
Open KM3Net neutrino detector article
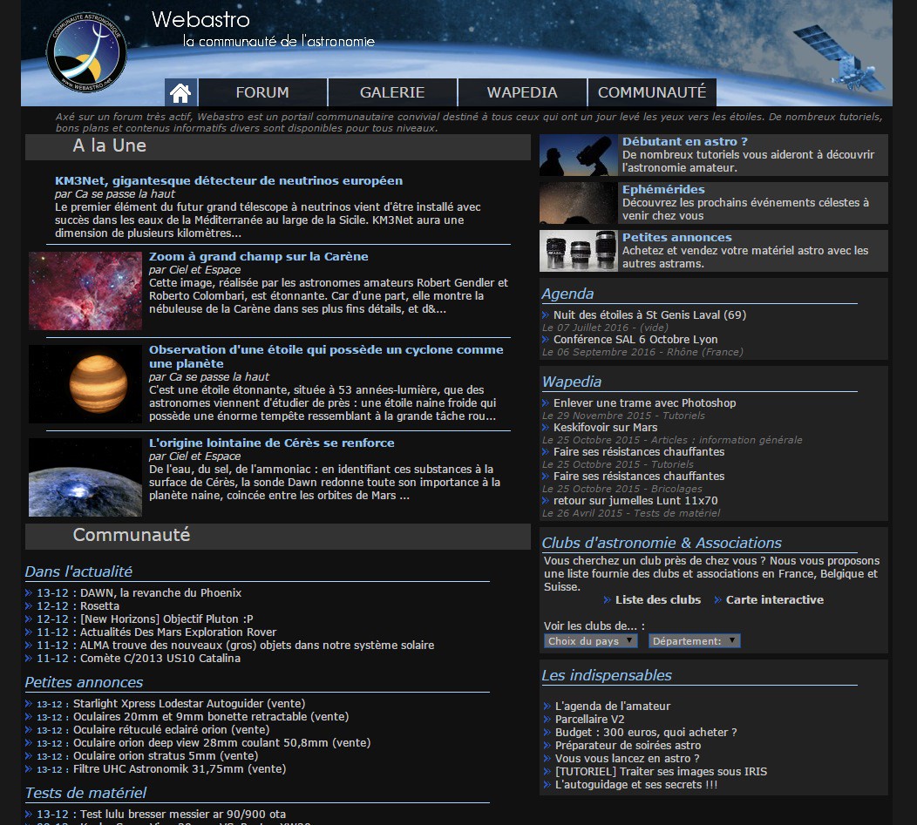click(228, 180)
